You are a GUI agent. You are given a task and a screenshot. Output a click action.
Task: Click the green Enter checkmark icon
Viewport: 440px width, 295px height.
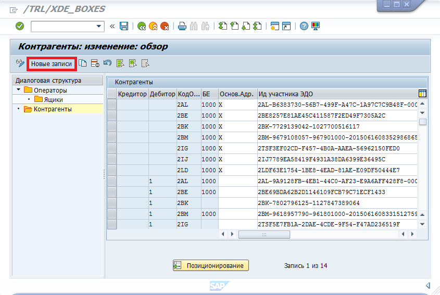point(20,26)
